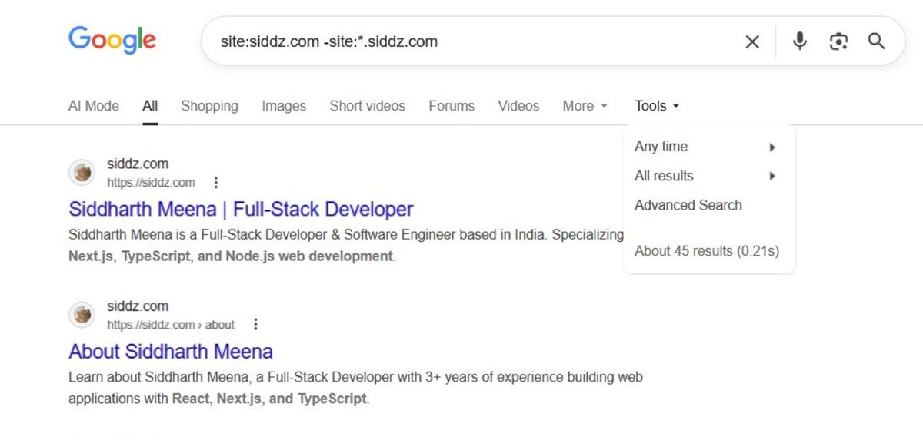Select the All results tab

150,106
